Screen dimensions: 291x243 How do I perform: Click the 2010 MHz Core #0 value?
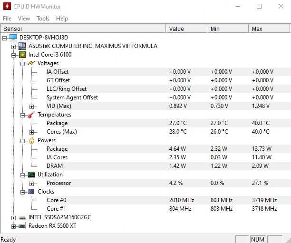click(182, 200)
